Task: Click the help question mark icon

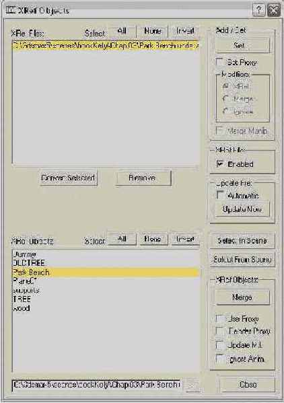Action: 258,10
